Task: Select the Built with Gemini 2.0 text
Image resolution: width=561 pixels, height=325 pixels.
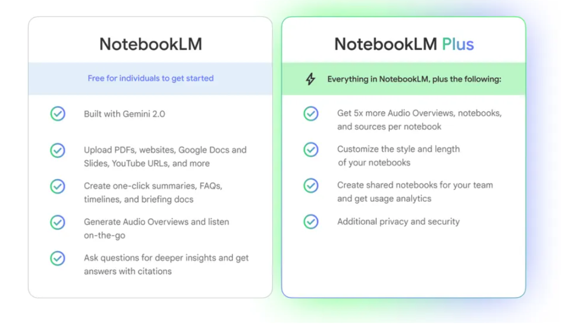Action: point(124,114)
